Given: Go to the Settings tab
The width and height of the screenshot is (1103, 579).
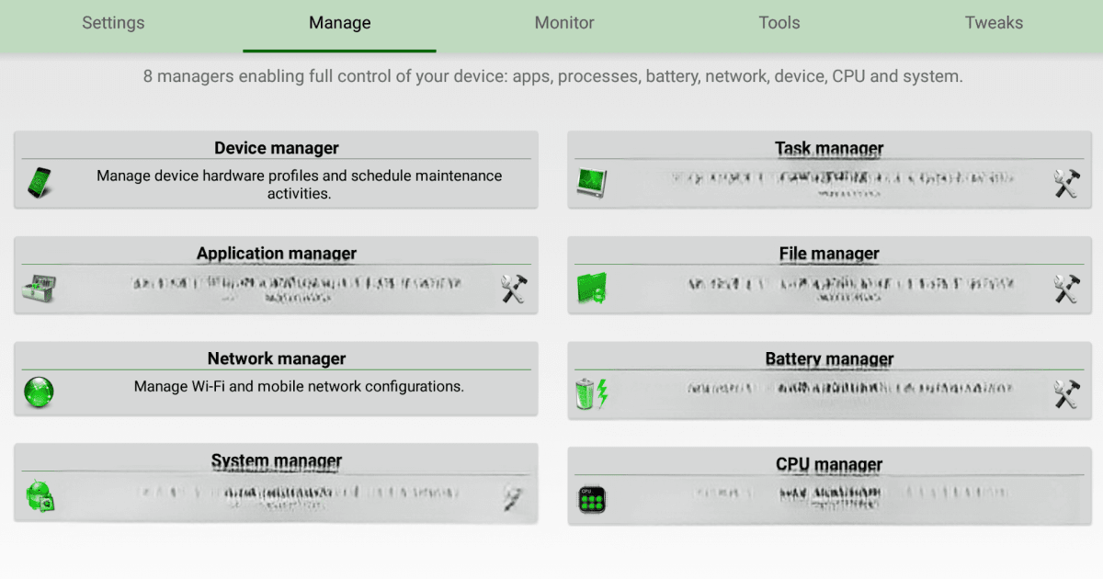Looking at the screenshot, I should point(112,23).
